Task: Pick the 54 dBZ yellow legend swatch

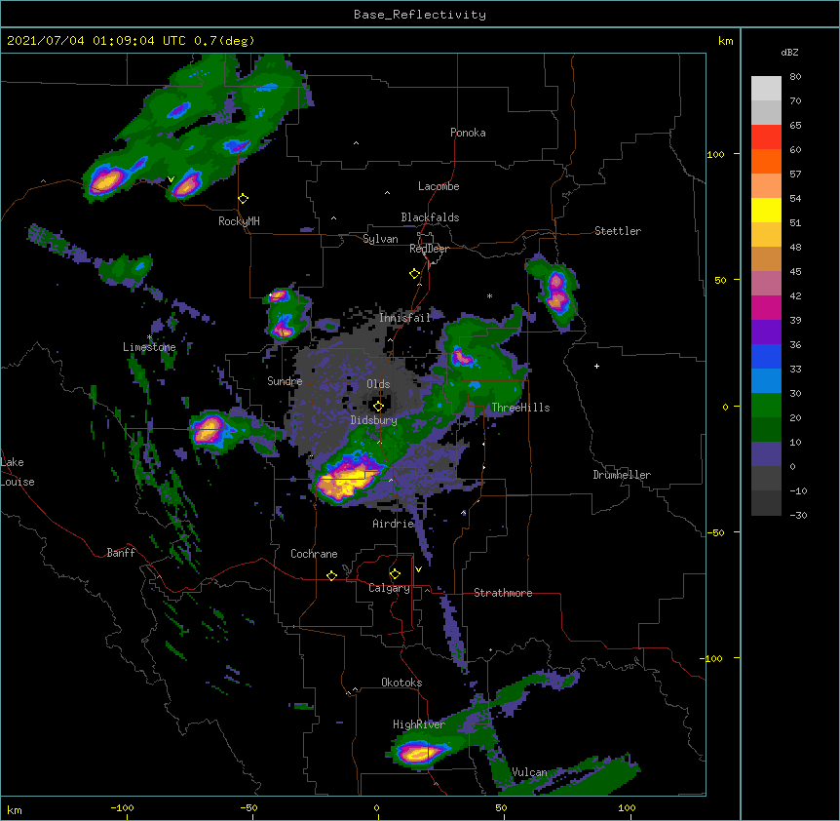Action: click(766, 210)
